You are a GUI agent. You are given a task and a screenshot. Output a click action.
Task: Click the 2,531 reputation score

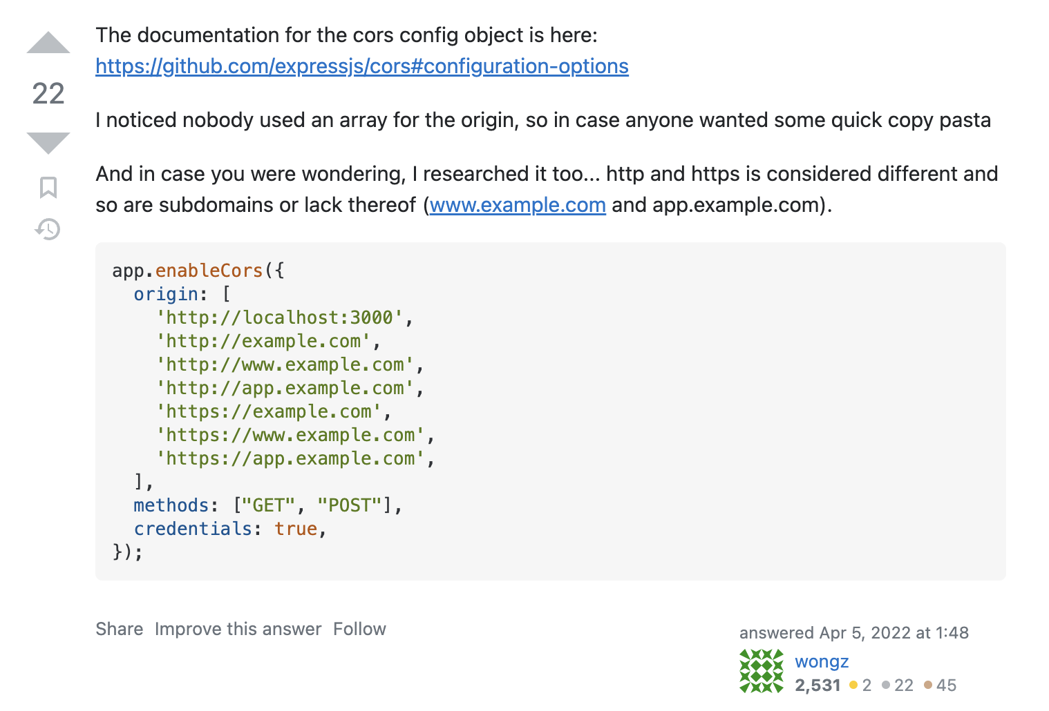click(x=818, y=685)
